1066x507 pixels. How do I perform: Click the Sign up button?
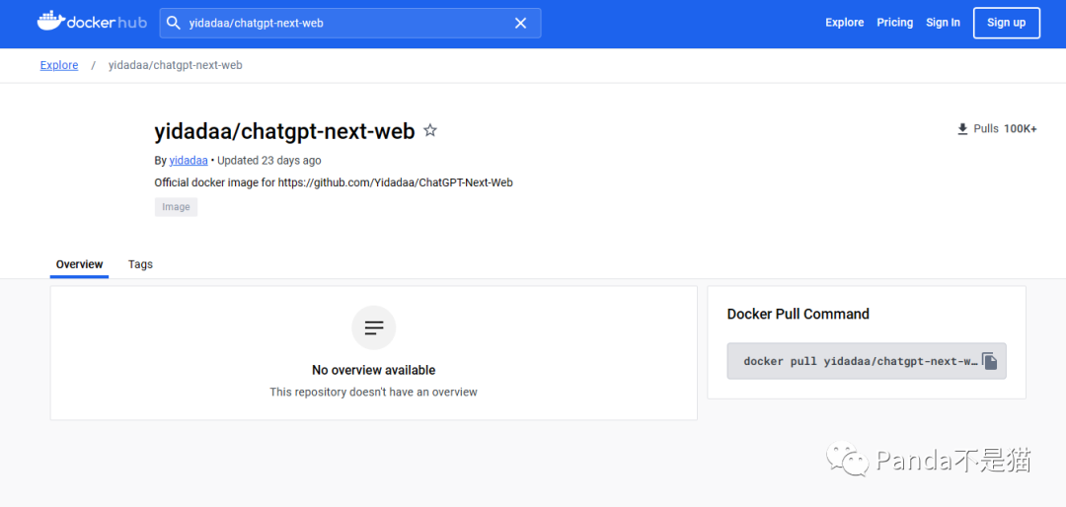coord(1006,23)
